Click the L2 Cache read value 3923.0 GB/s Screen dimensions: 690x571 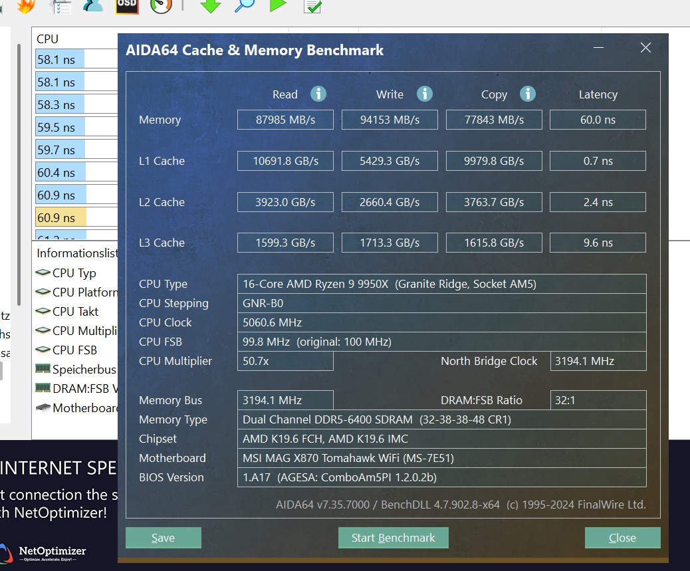coord(285,202)
